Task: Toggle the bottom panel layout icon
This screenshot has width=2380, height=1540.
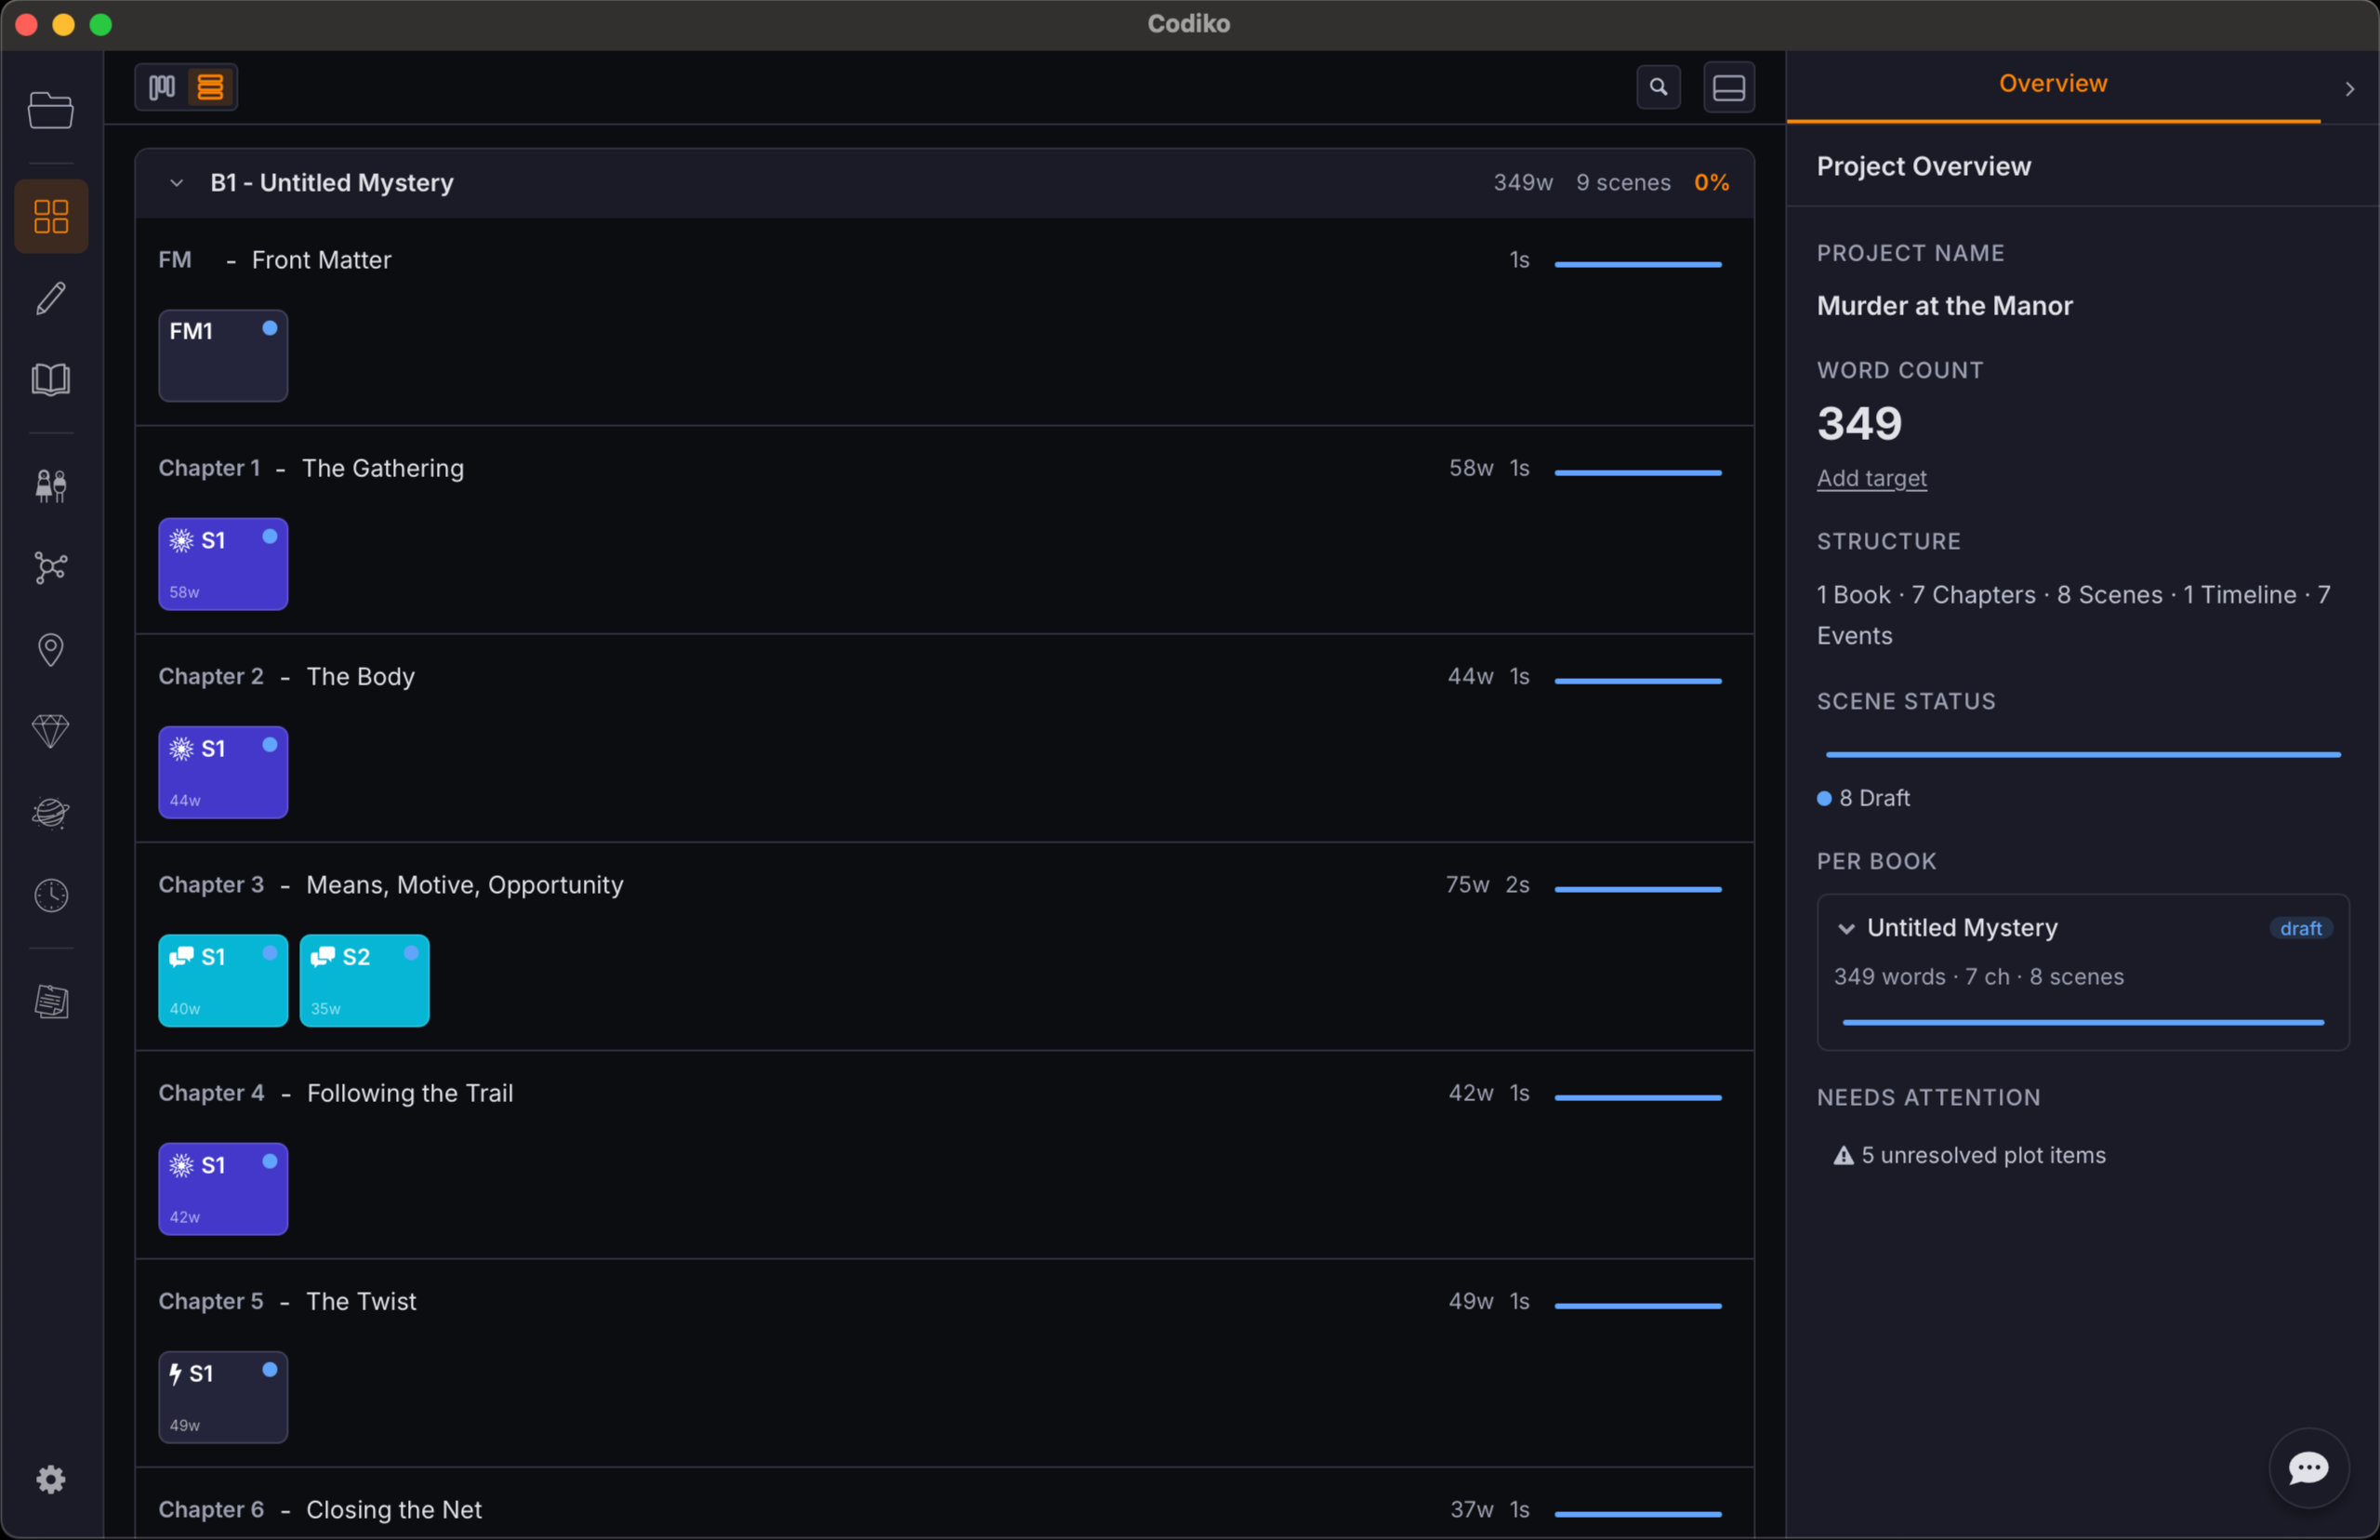Action: tap(1729, 87)
